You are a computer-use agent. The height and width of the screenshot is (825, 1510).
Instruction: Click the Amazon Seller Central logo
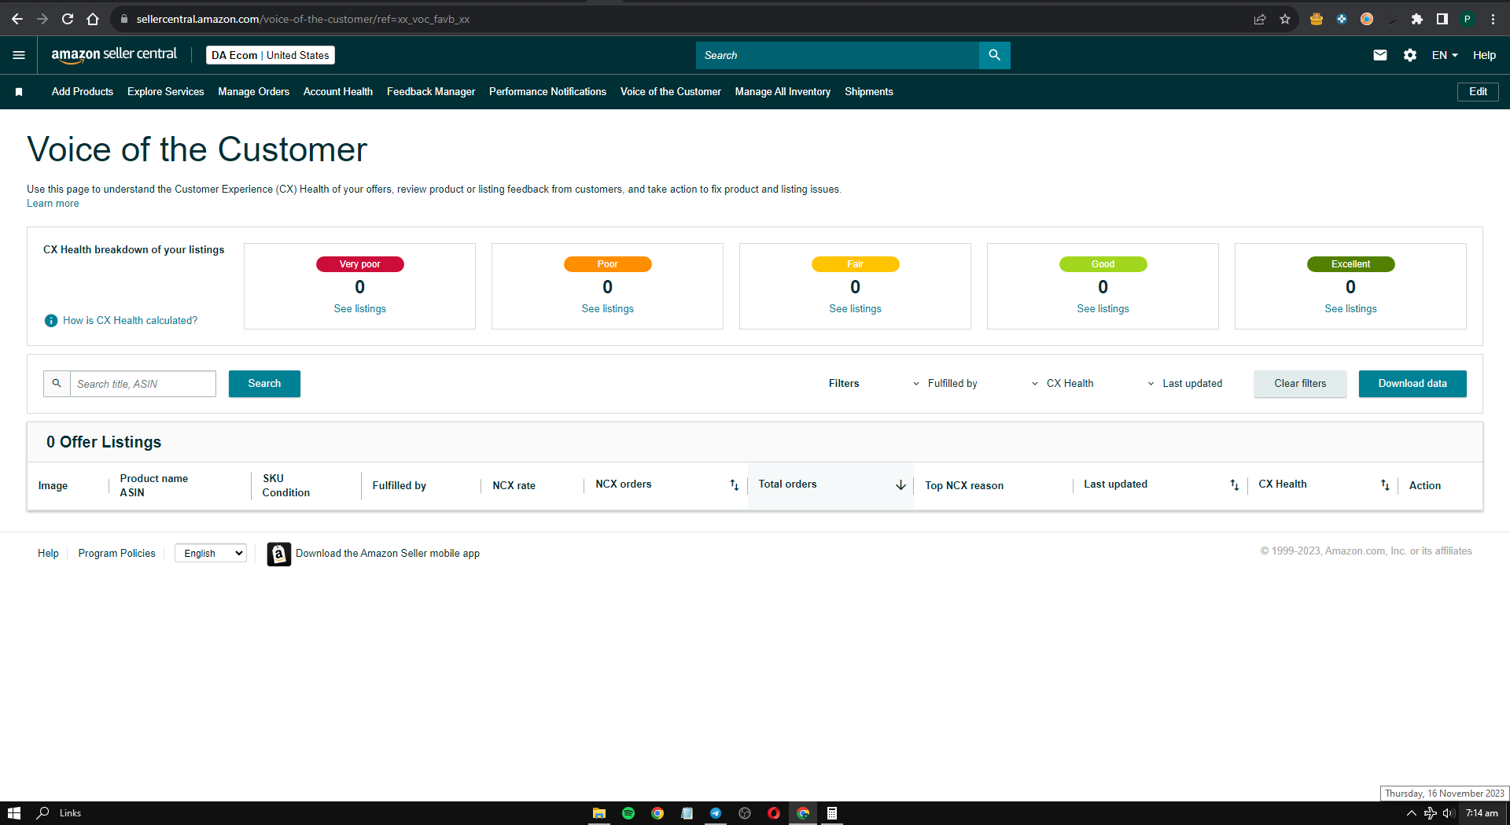tap(114, 54)
